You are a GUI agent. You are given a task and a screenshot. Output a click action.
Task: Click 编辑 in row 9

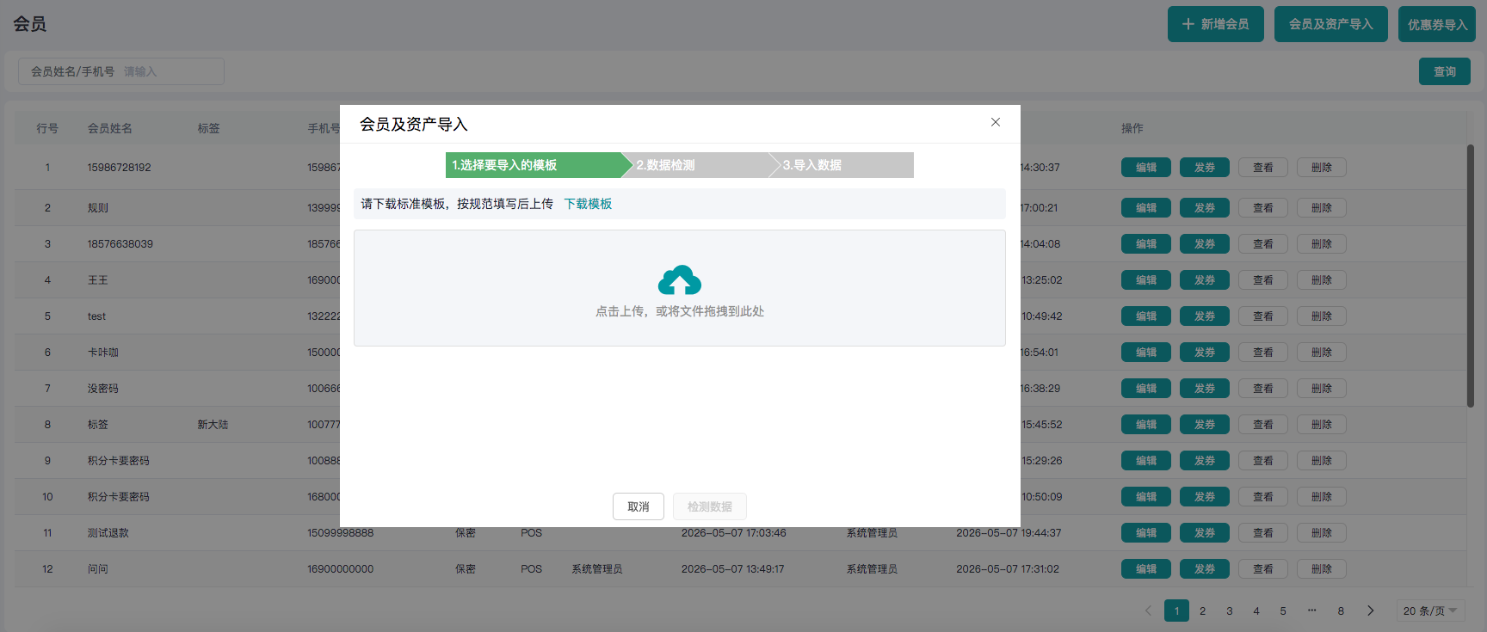(x=1146, y=461)
